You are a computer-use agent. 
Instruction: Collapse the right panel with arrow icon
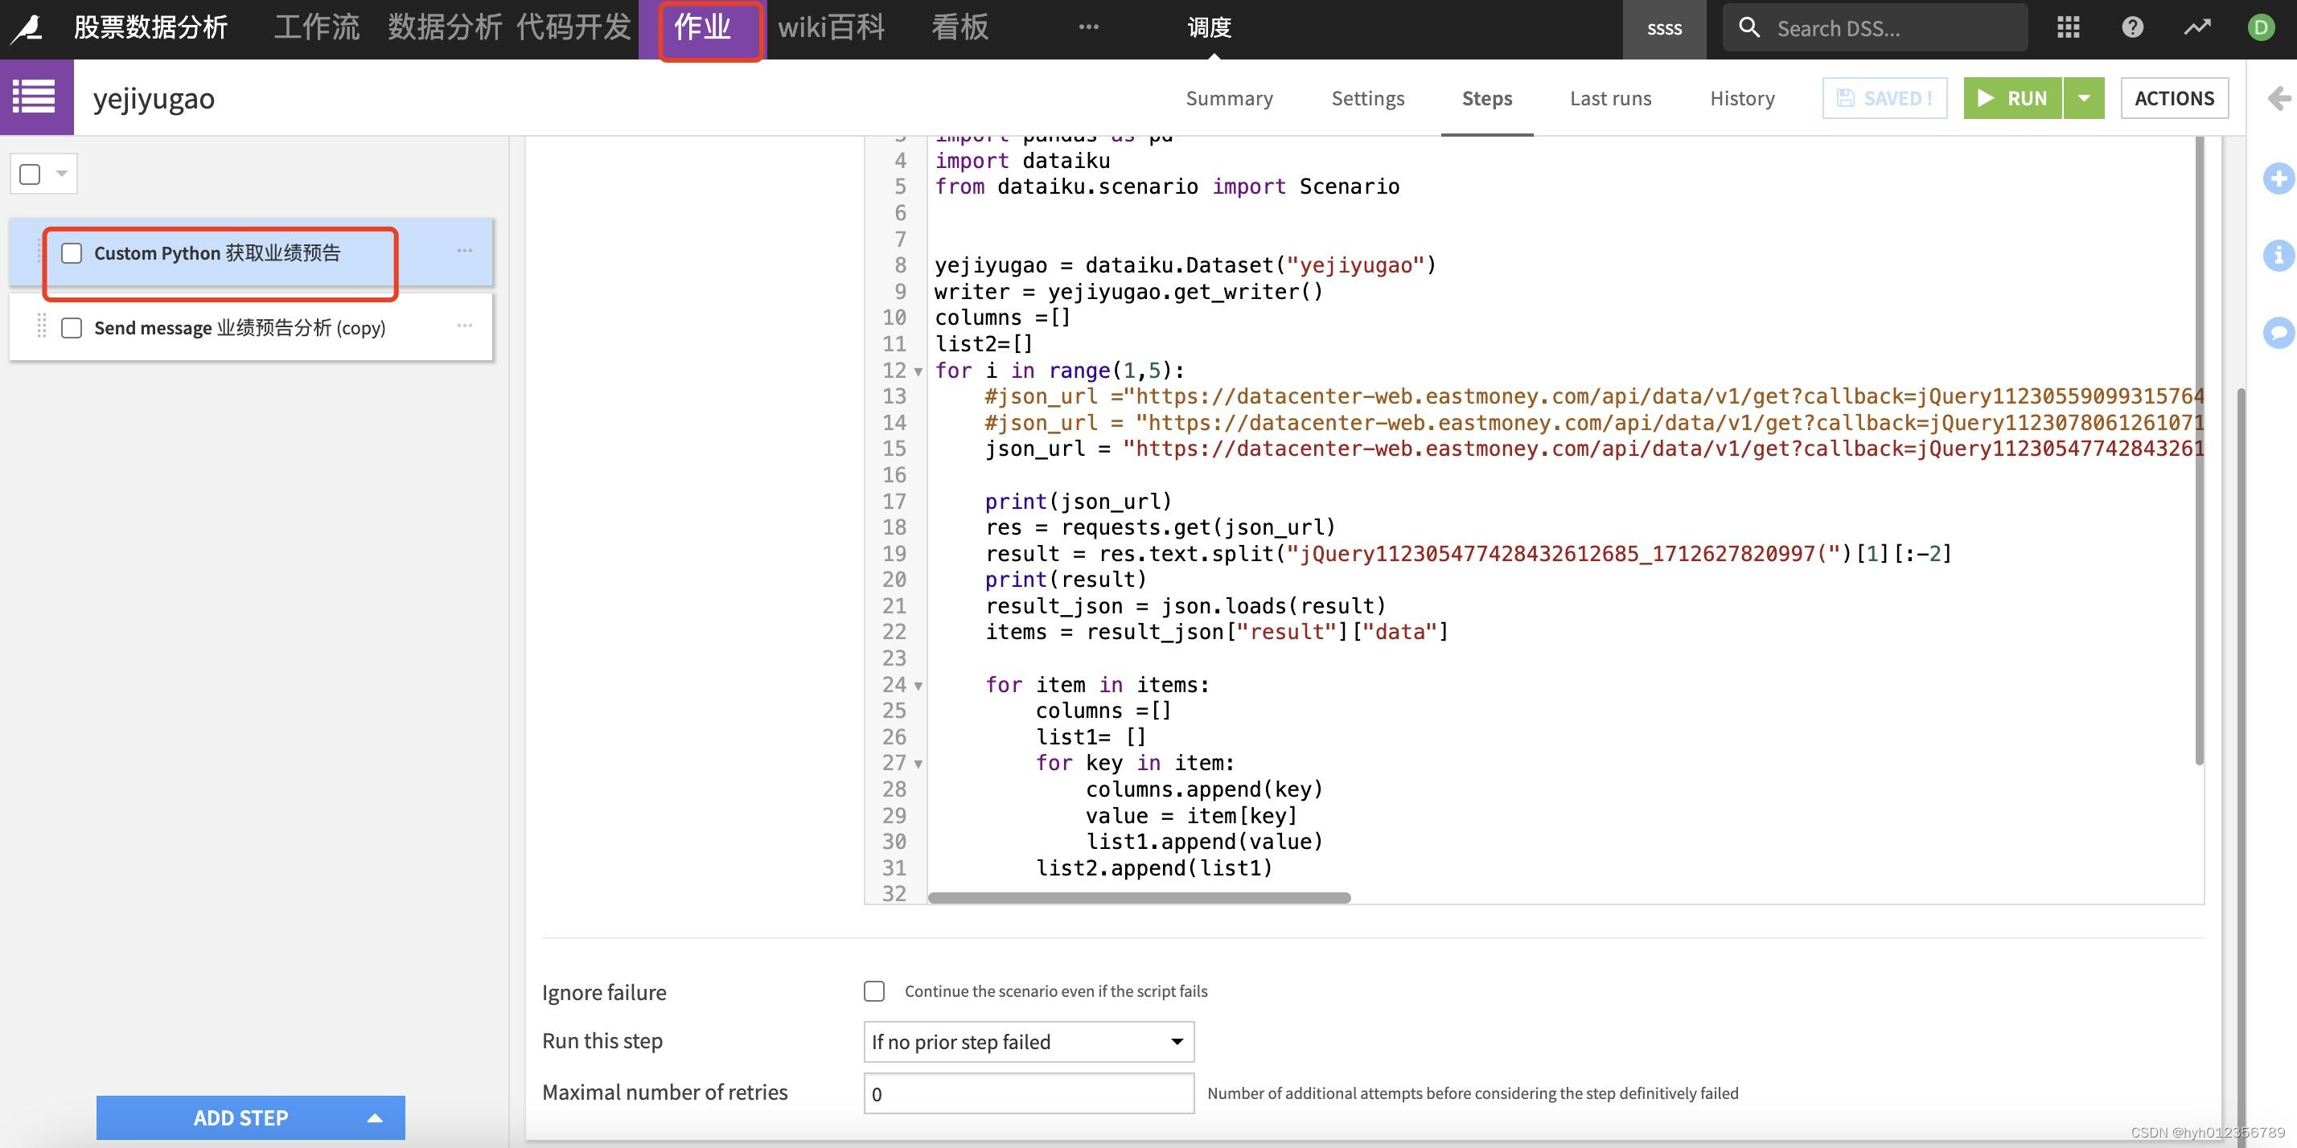coord(2279,98)
